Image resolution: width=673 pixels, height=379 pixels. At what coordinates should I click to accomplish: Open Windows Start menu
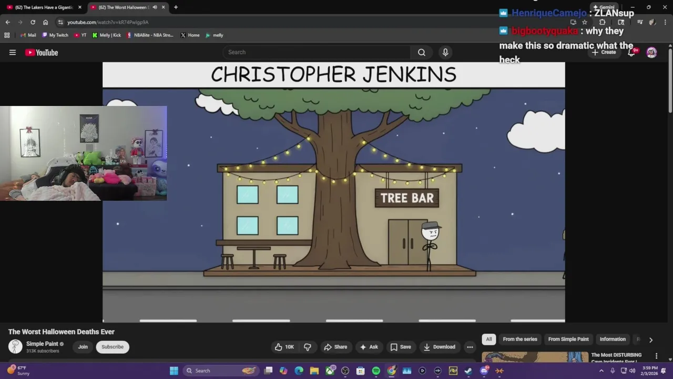(174, 371)
